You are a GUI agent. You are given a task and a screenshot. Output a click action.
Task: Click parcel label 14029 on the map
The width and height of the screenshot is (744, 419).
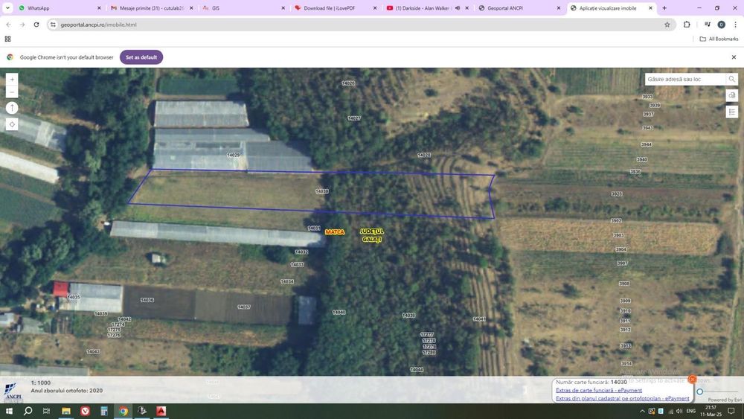coord(233,155)
